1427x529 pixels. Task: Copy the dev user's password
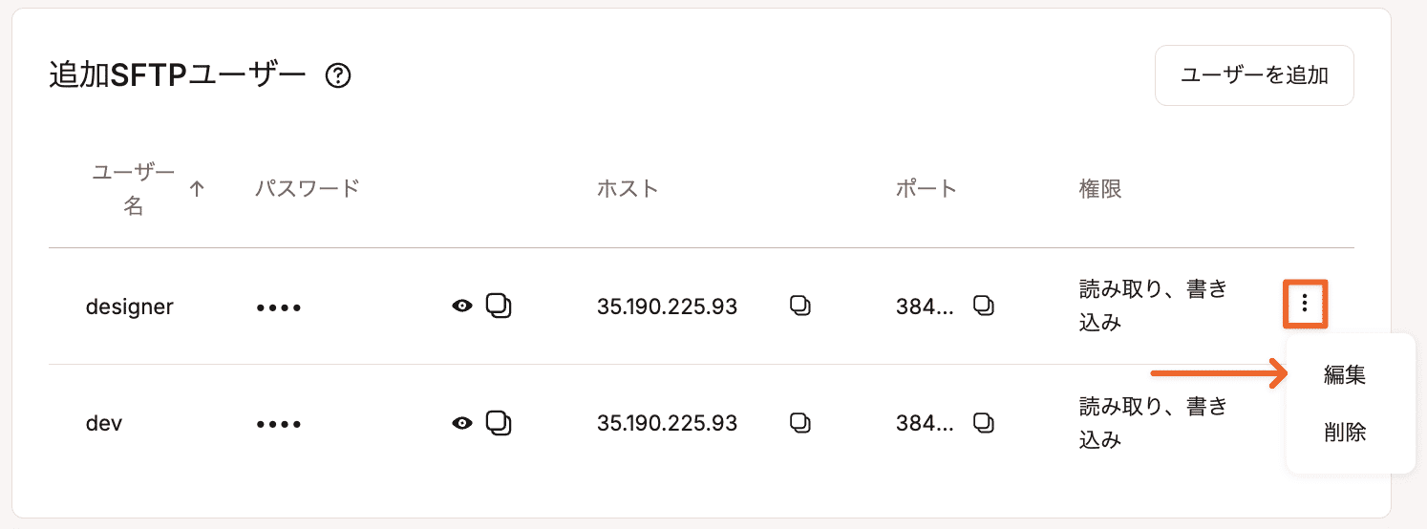coord(499,422)
